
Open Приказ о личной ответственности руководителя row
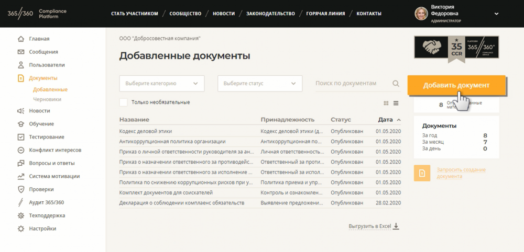tap(260, 152)
